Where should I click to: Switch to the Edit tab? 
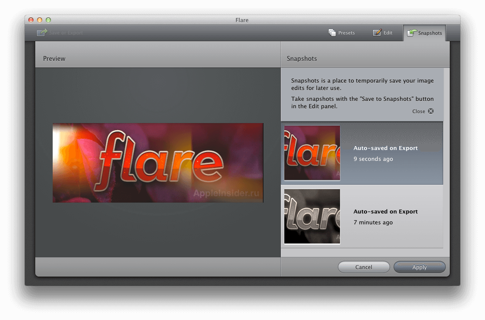[383, 33]
